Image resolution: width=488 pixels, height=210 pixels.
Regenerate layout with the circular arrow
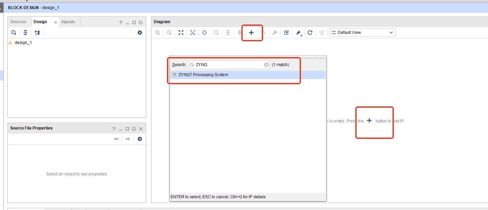click(310, 33)
